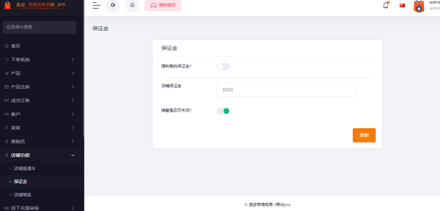Image resolution: width=440 pixels, height=211 pixels.
Task: Click the money icon next to 成交订单
Action: [7, 101]
